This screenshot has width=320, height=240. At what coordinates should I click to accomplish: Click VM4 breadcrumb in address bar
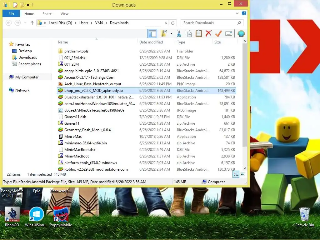pyautogui.click(x=99, y=23)
